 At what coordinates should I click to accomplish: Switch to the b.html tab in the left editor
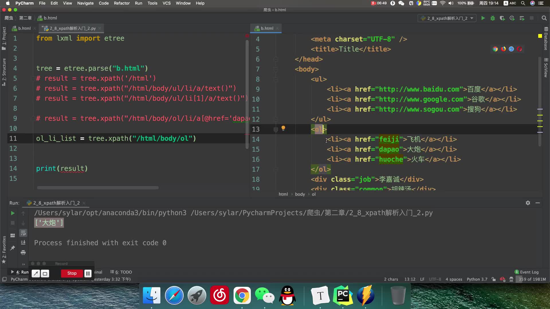[24, 28]
